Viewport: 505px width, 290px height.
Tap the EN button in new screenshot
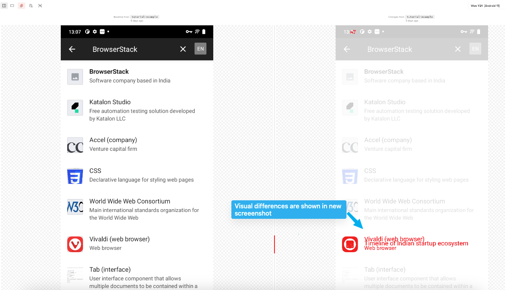click(475, 49)
